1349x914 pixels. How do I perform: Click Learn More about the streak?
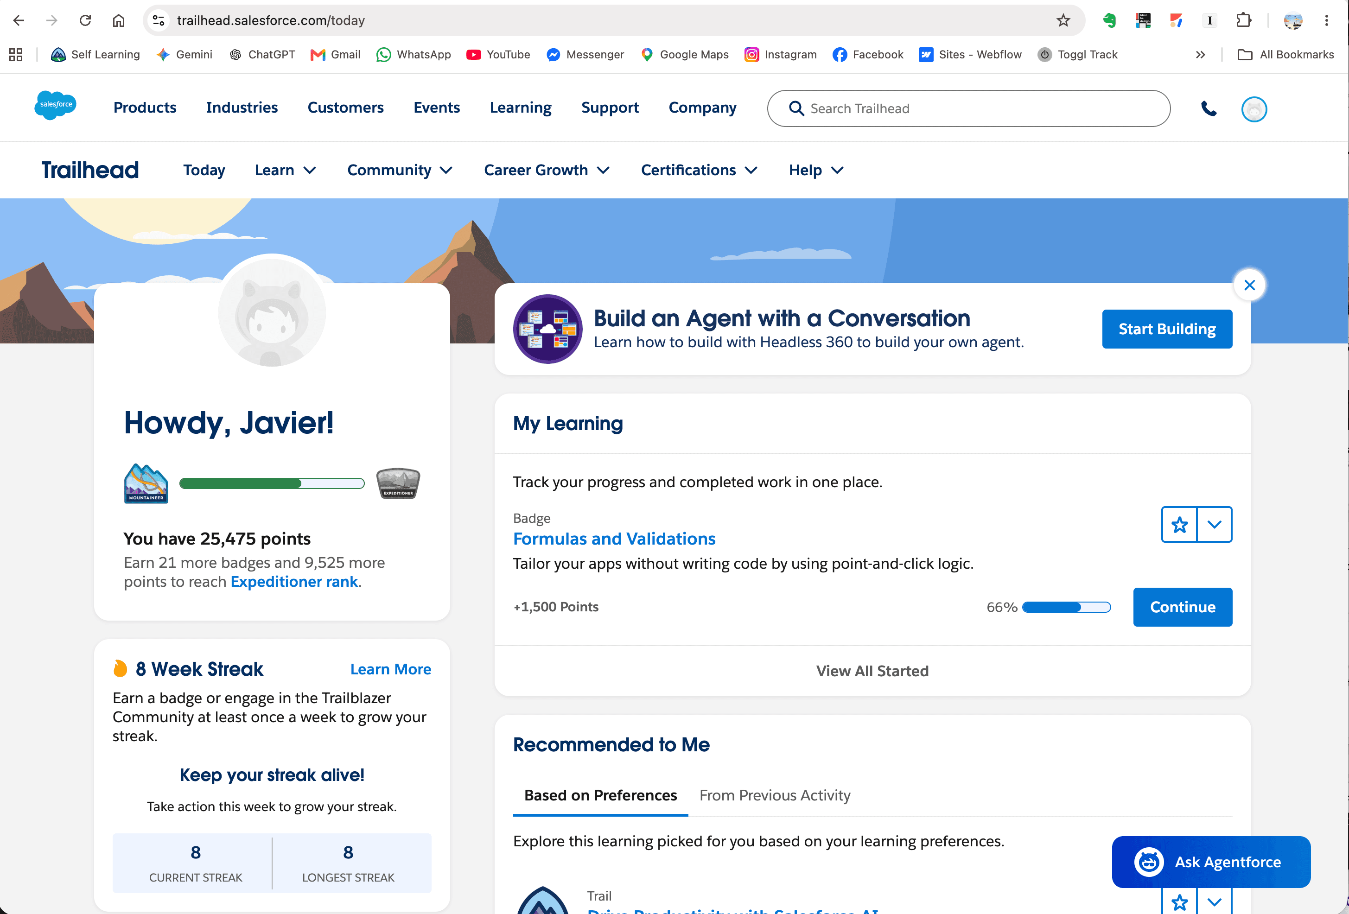[x=391, y=669]
